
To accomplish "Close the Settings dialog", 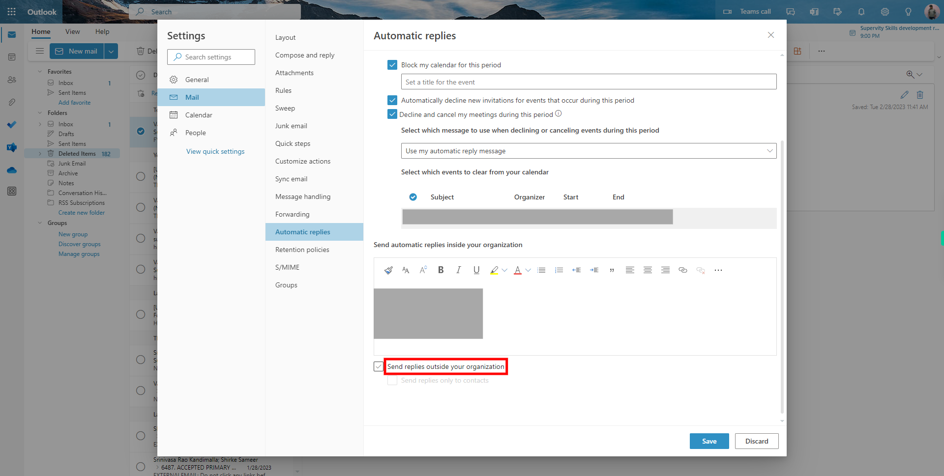I will (771, 35).
